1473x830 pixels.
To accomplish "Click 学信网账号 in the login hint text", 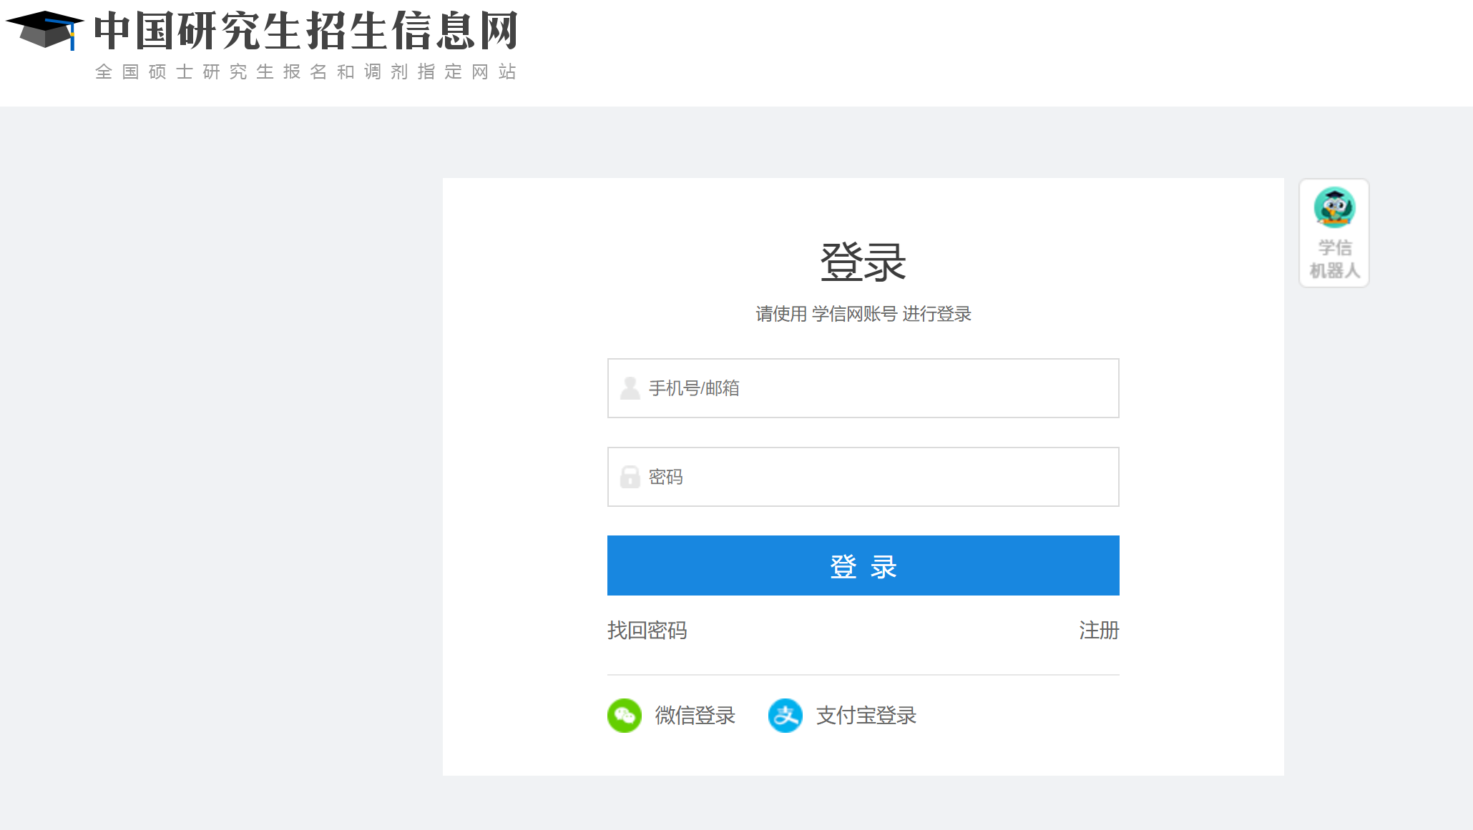I will [854, 314].
